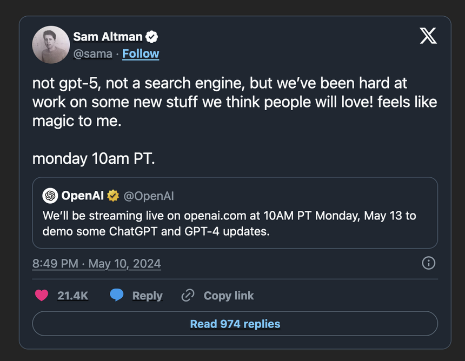
Task: Click Sam Altman's blue verified badge
Action: click(x=152, y=37)
